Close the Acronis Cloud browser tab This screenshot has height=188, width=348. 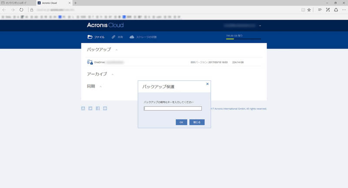click(70, 3)
